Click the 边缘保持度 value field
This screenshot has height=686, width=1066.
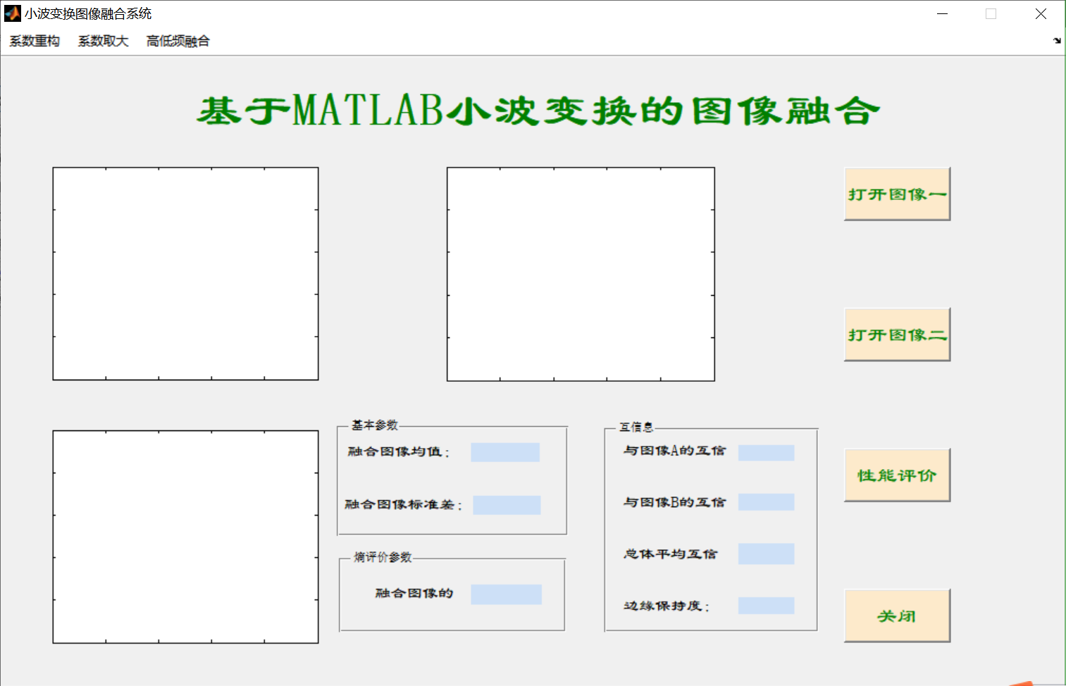pos(765,604)
